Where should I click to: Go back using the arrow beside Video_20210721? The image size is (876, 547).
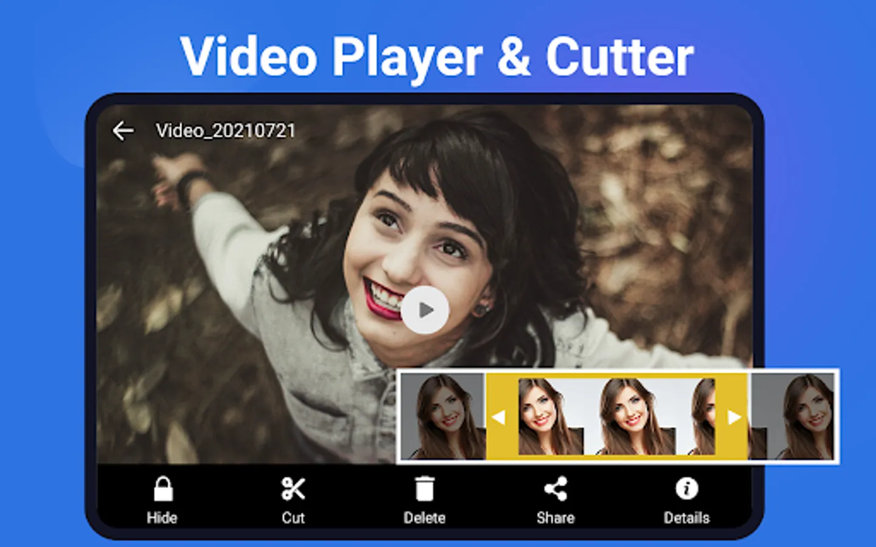coord(123,131)
